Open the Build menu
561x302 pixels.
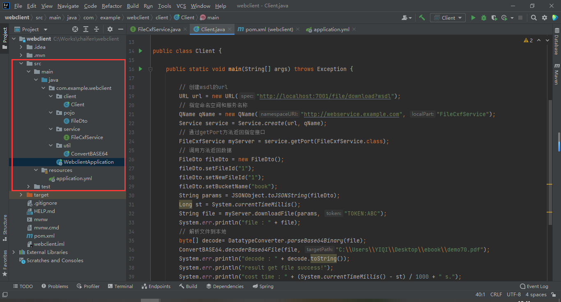133,6
